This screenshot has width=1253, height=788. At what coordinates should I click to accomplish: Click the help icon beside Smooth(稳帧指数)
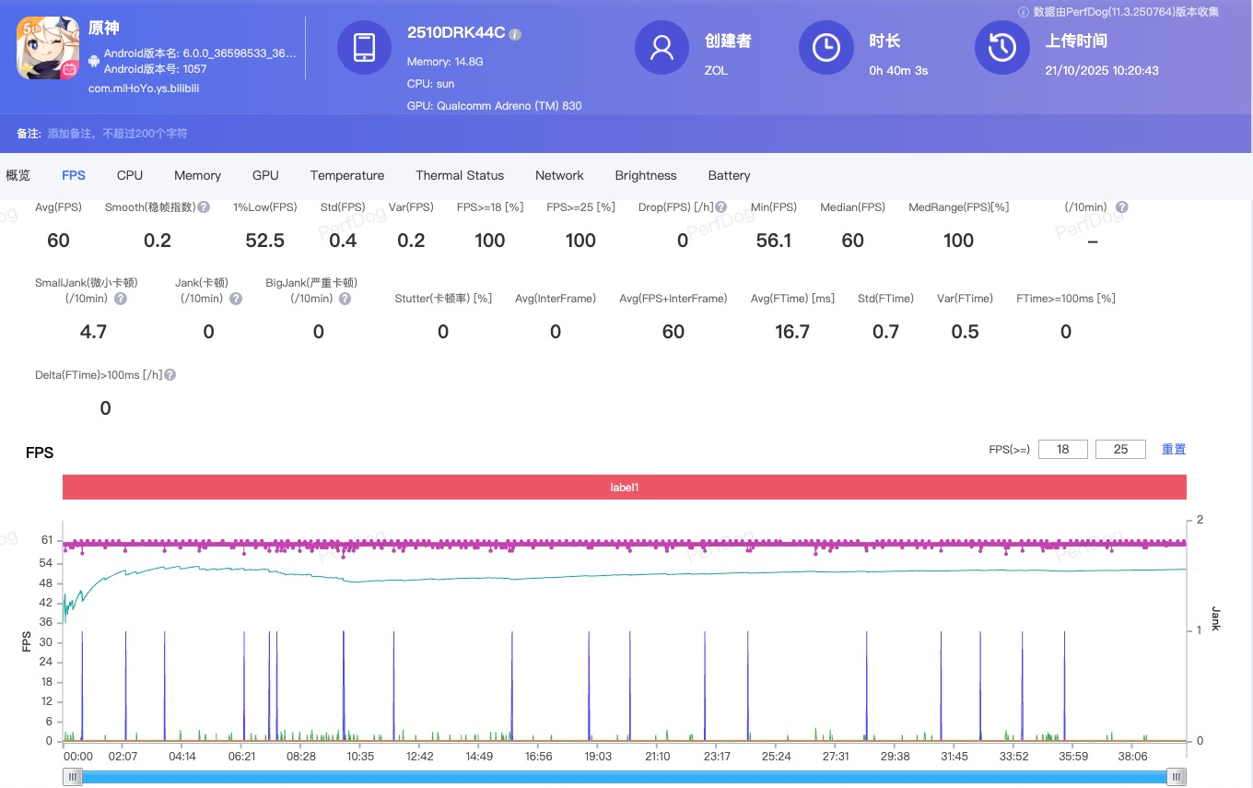pyautogui.click(x=205, y=206)
